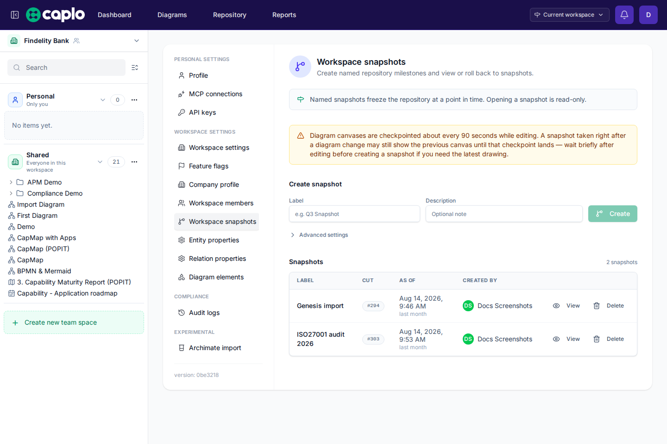This screenshot has width=667, height=444.
Task: Click eye icon for ISO27001 audit 2026
Action: [x=556, y=339]
